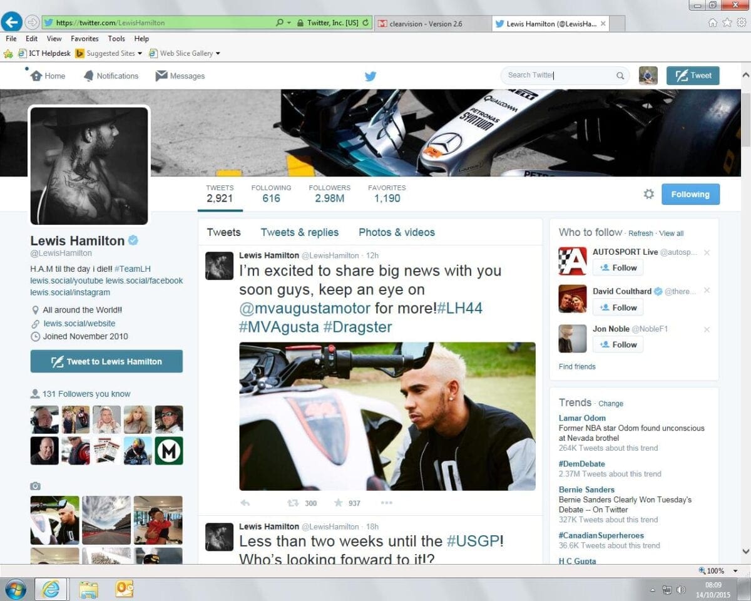Screen dimensions: 751x601
Task: Open File Explorer from the taskbar
Action: pos(88,589)
